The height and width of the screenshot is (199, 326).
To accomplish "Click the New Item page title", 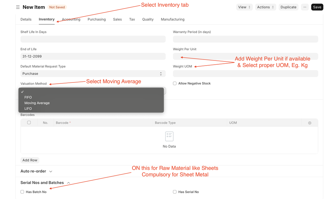I will 34,7.
